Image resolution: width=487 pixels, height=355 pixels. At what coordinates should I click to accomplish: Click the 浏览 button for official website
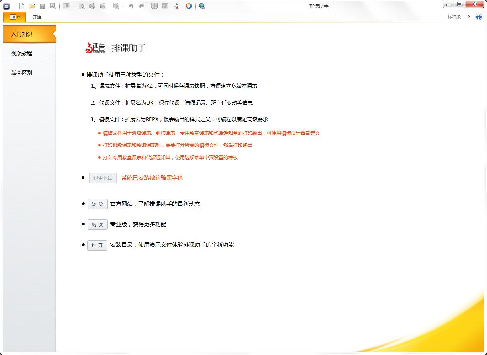98,204
